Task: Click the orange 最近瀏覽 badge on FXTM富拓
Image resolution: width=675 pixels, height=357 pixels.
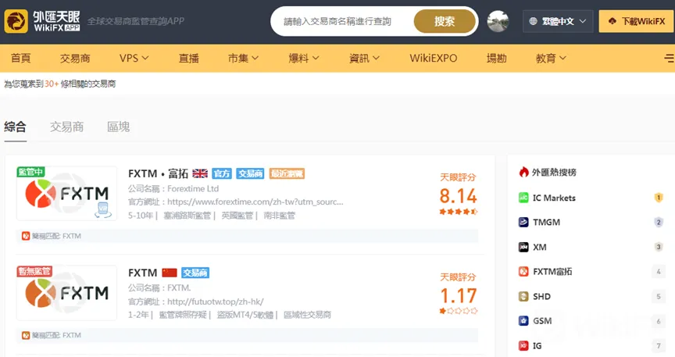Action: 287,173
